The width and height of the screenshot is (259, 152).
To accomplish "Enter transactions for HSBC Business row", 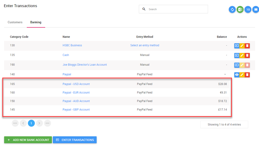I will point(237,46).
